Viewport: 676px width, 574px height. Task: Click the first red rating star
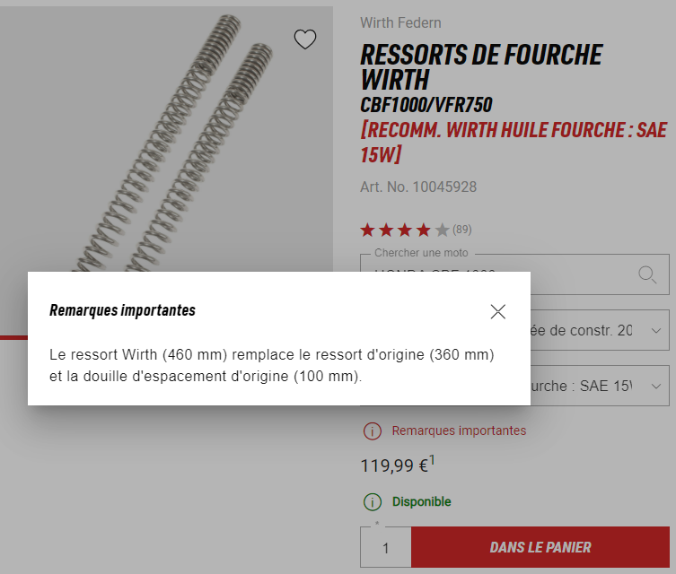(367, 230)
